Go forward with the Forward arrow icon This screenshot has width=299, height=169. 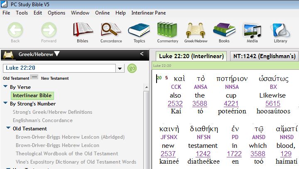[49, 30]
